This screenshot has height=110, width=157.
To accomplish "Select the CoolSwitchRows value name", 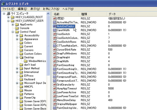I will point(67,42).
